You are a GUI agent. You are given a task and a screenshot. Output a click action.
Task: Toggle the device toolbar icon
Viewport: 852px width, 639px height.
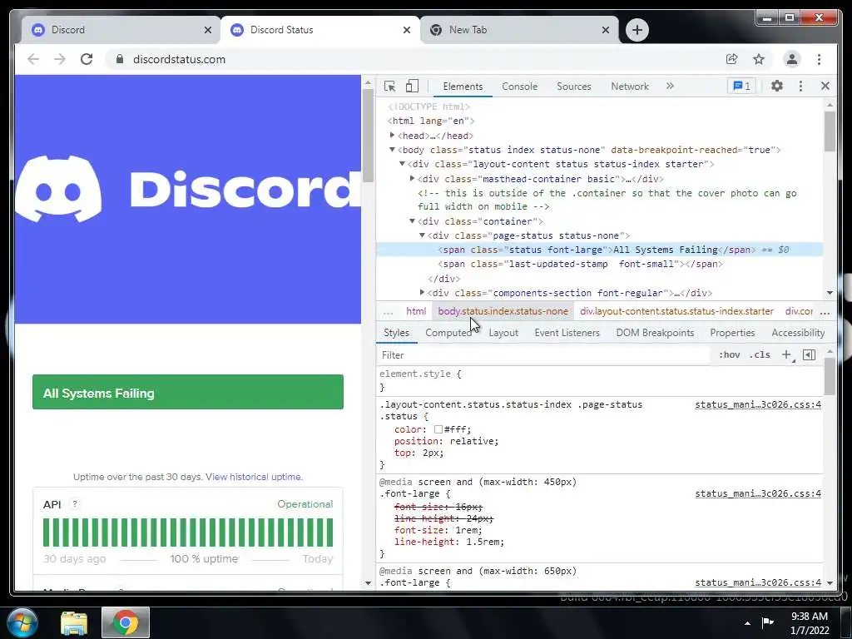tap(412, 86)
